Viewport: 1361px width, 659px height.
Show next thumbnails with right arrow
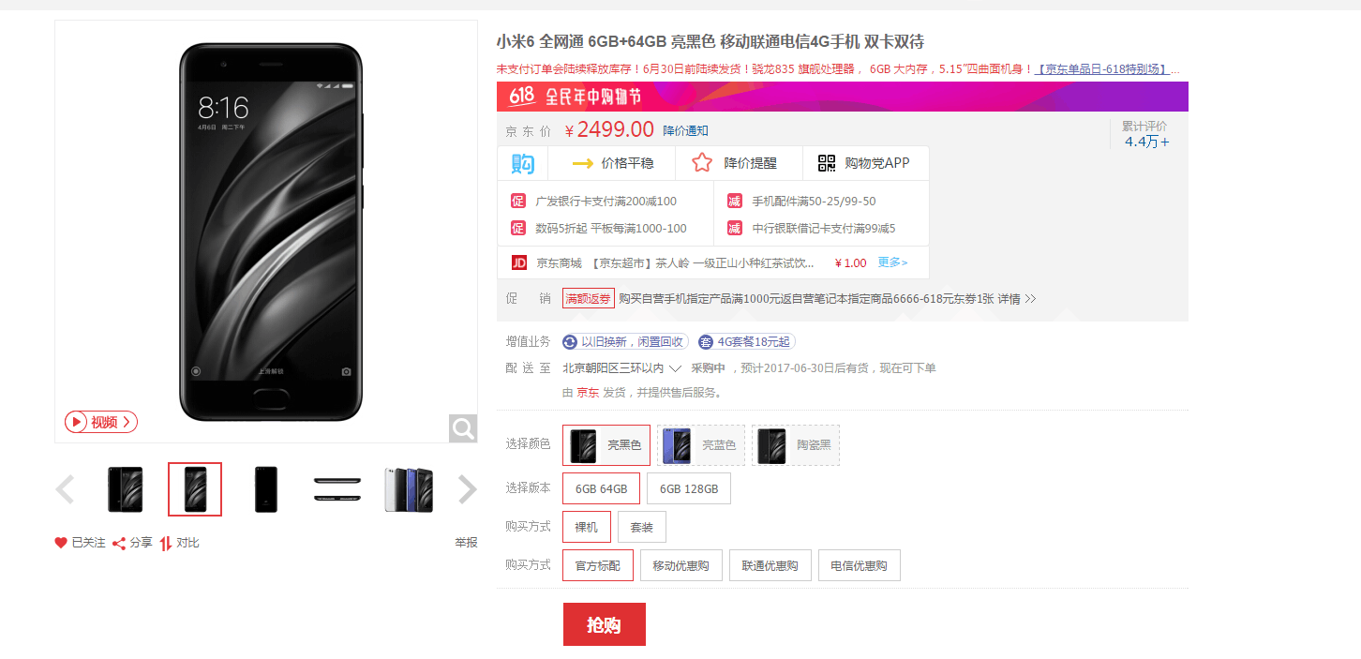467,489
